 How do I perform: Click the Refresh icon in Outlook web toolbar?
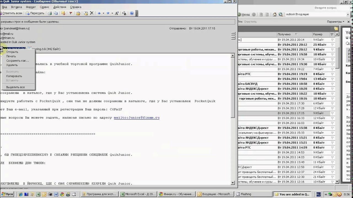tap(267, 14)
